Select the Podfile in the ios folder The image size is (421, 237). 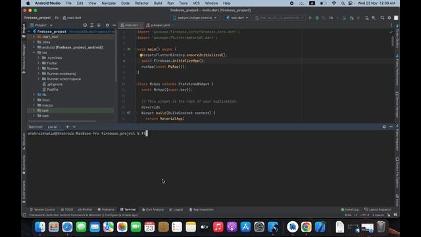[x=53, y=90]
